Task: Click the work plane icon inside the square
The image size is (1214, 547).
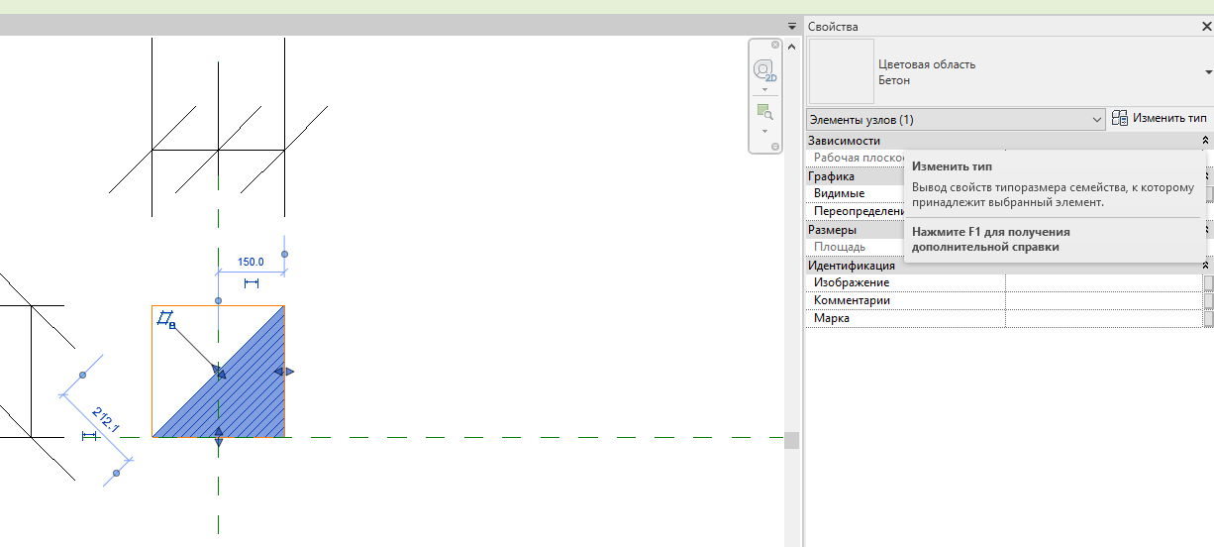Action: coord(166,319)
